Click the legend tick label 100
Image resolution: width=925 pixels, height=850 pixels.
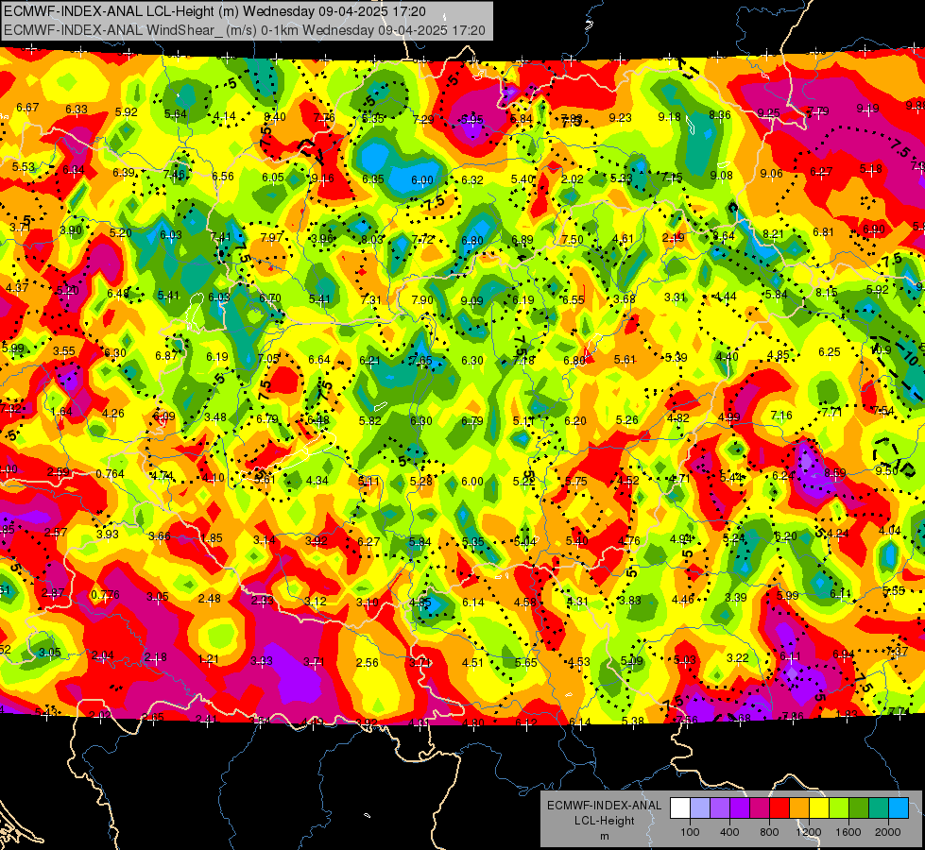[x=690, y=832]
